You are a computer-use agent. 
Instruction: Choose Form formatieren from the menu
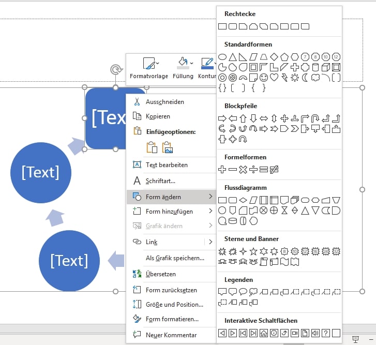[172, 319]
